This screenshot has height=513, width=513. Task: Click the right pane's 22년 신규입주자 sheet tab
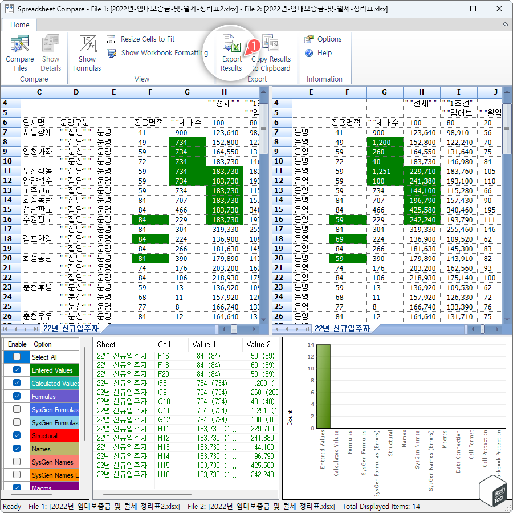pos(342,328)
